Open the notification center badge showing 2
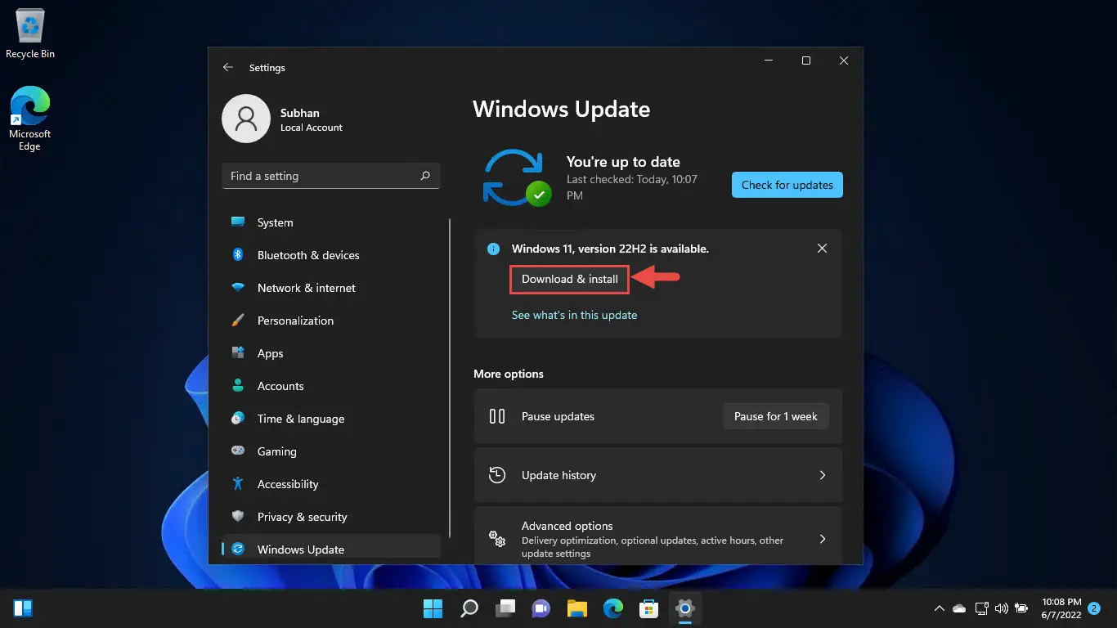This screenshot has height=628, width=1117. (1094, 608)
